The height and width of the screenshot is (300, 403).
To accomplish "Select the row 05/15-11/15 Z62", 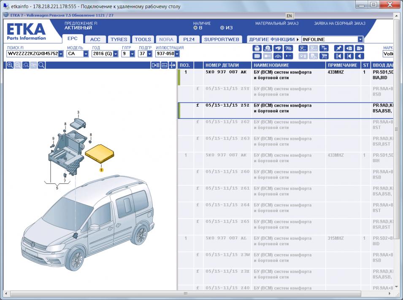I will click(x=286, y=127).
